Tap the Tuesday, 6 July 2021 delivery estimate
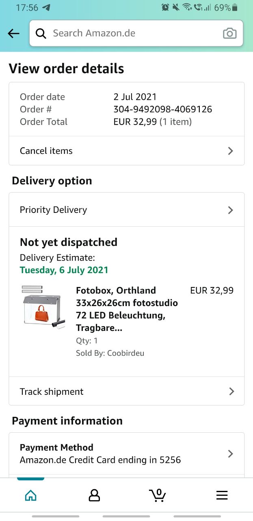Image resolution: width=253 pixels, height=521 pixels. click(64, 270)
